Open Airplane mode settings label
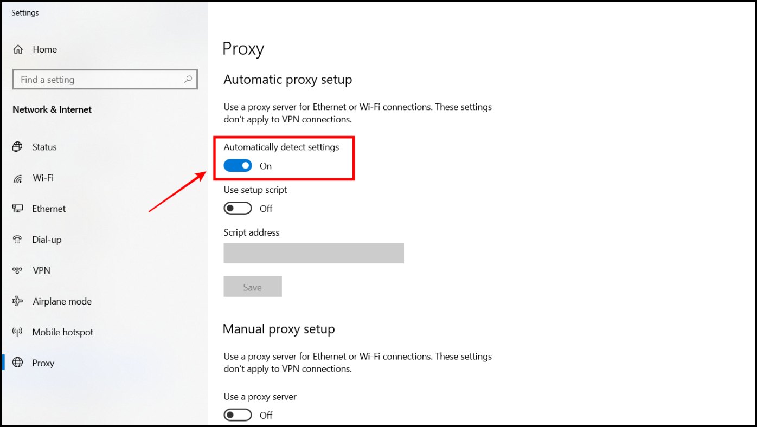Image resolution: width=757 pixels, height=427 pixels. pyautogui.click(x=62, y=301)
